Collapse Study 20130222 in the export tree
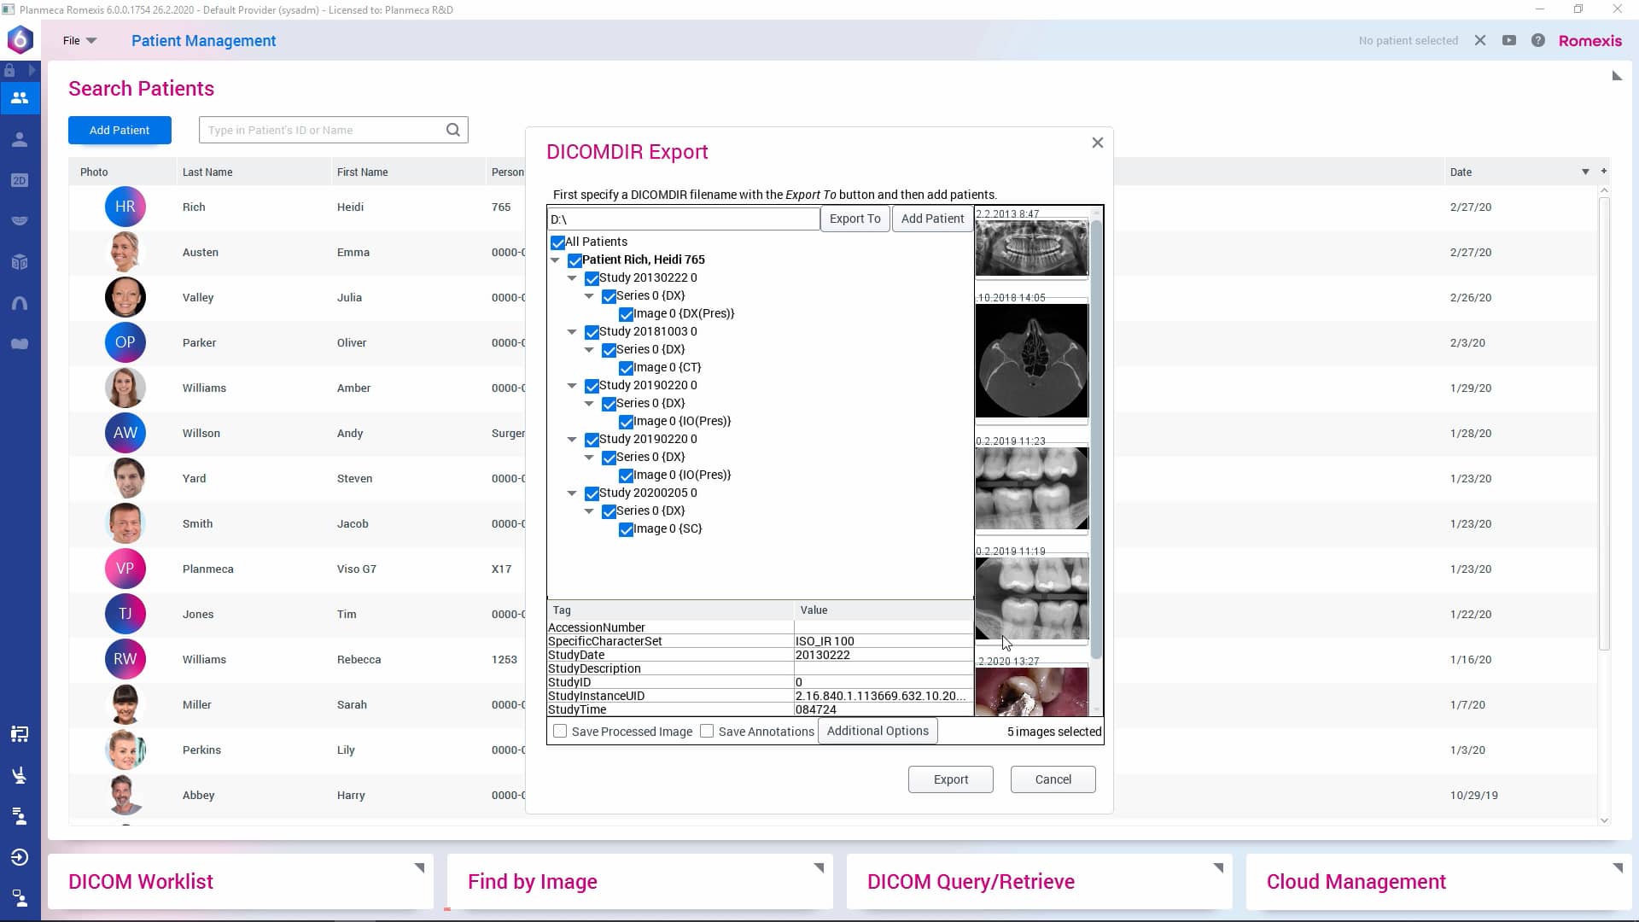The width and height of the screenshot is (1639, 922). (571, 278)
